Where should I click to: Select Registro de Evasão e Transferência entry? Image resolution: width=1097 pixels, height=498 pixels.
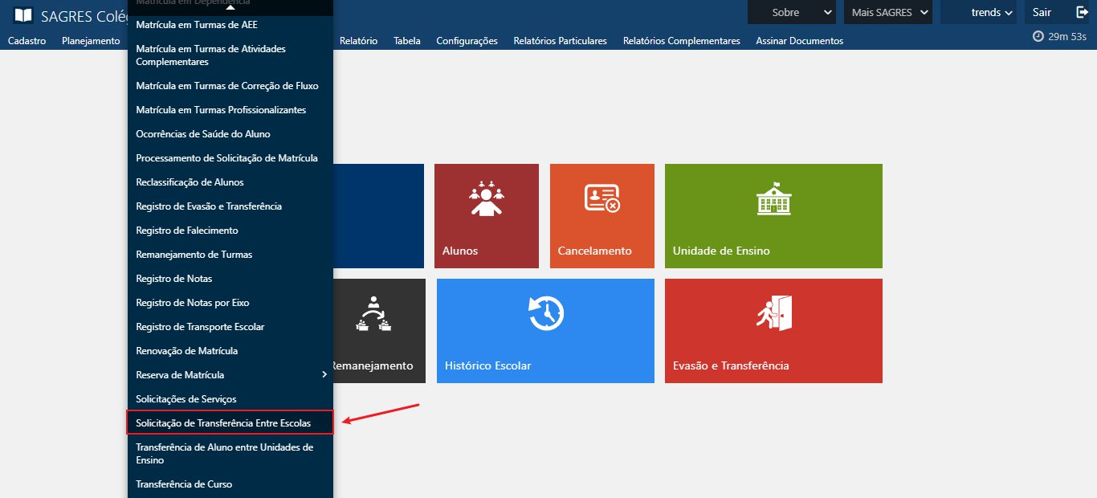pyautogui.click(x=230, y=206)
